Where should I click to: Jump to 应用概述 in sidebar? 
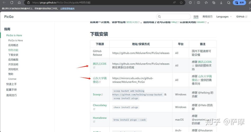(x=13, y=45)
